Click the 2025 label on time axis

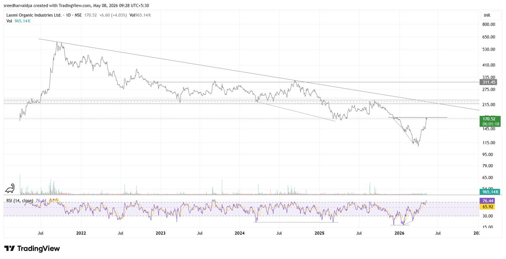pyautogui.click(x=319, y=233)
